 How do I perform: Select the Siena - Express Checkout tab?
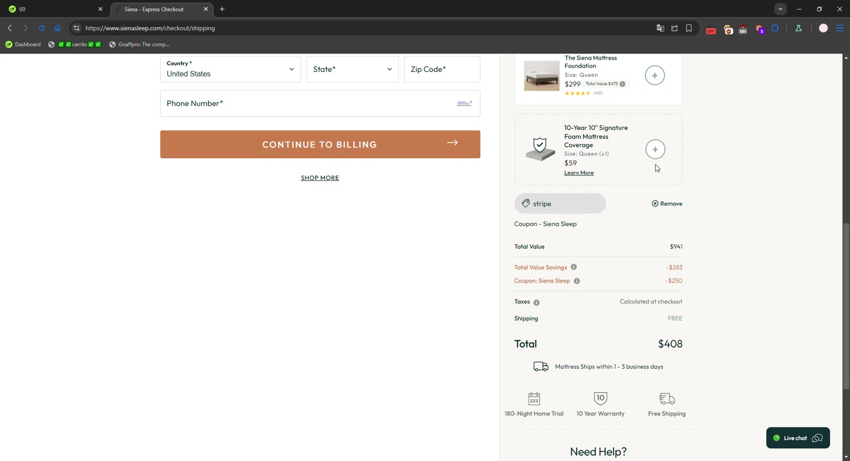(x=161, y=9)
